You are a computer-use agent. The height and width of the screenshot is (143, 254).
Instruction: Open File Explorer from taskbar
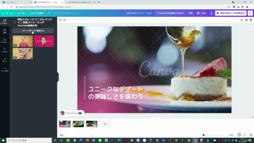68,140
